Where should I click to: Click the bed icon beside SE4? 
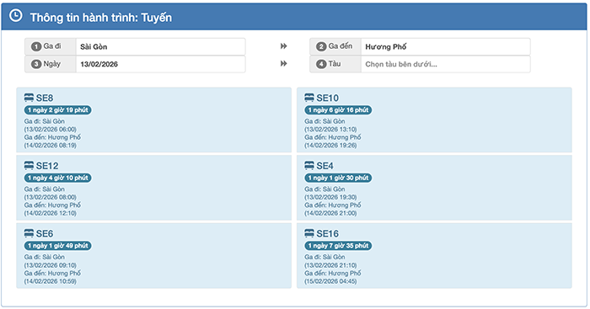coord(309,165)
